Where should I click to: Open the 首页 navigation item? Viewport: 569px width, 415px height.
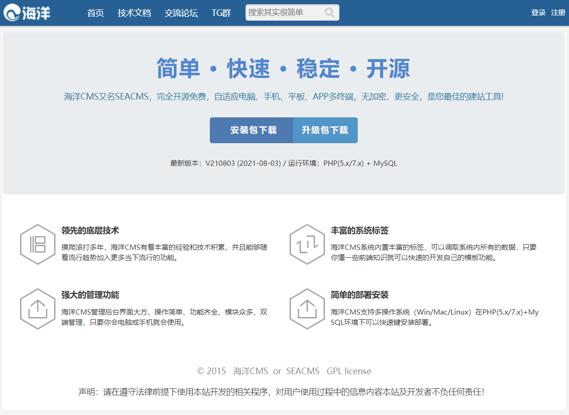[x=96, y=13]
